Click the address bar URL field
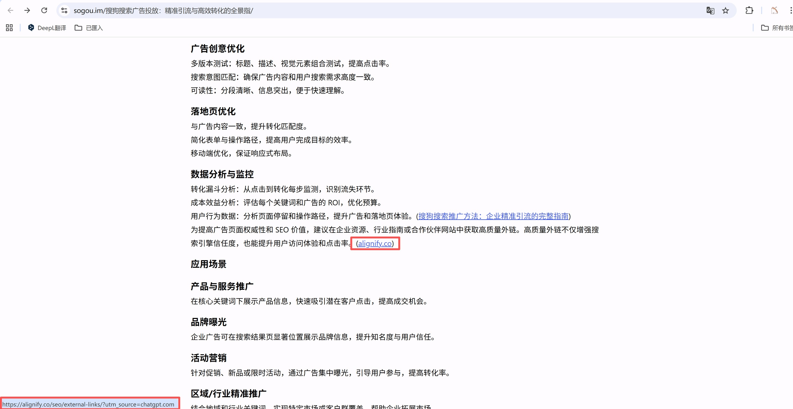793x409 pixels. [x=370, y=10]
